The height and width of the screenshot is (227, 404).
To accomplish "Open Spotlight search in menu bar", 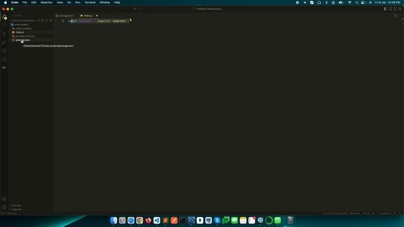I will [x=357, y=3].
